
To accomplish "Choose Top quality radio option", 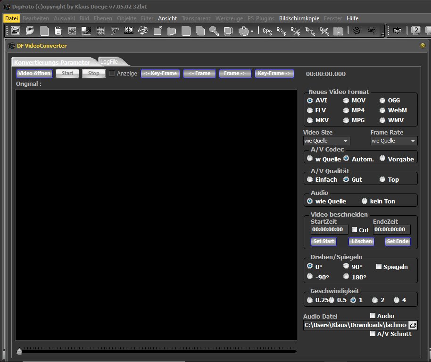I will (382, 179).
